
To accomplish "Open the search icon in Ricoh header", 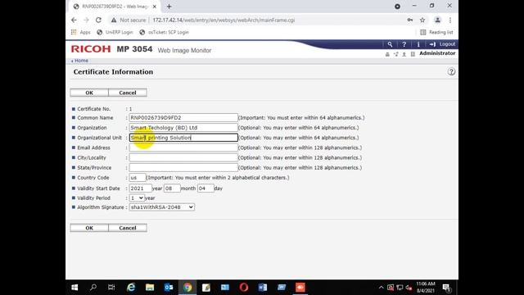I will point(390,44).
